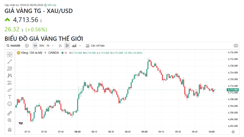Viewport: 244px width, 137px height.
Task: Add a compare symbol with plus button
Action: pyautogui.click(x=27, y=46)
